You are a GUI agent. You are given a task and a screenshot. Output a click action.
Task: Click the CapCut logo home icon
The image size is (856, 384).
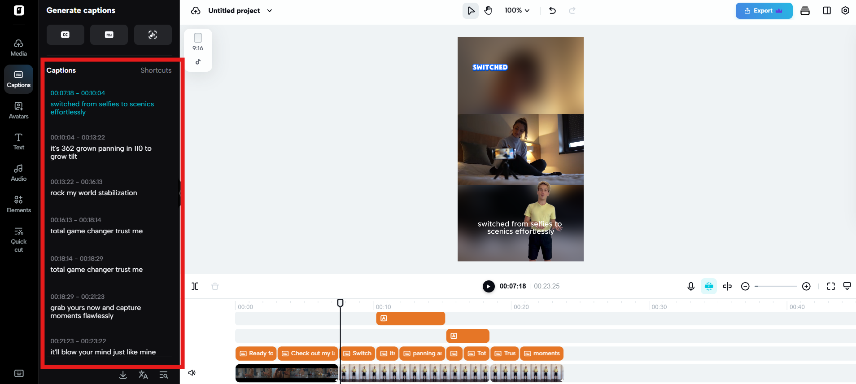click(x=19, y=10)
